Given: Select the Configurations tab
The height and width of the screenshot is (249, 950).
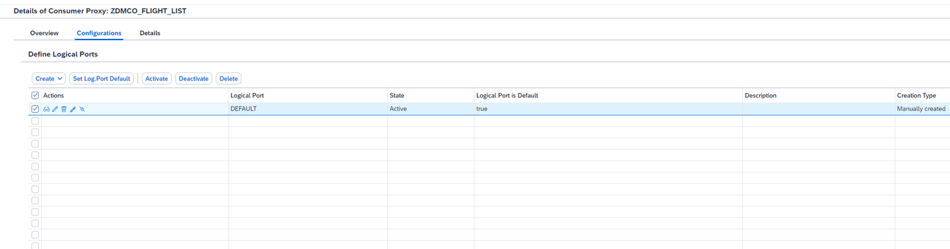Looking at the screenshot, I should click(x=99, y=33).
